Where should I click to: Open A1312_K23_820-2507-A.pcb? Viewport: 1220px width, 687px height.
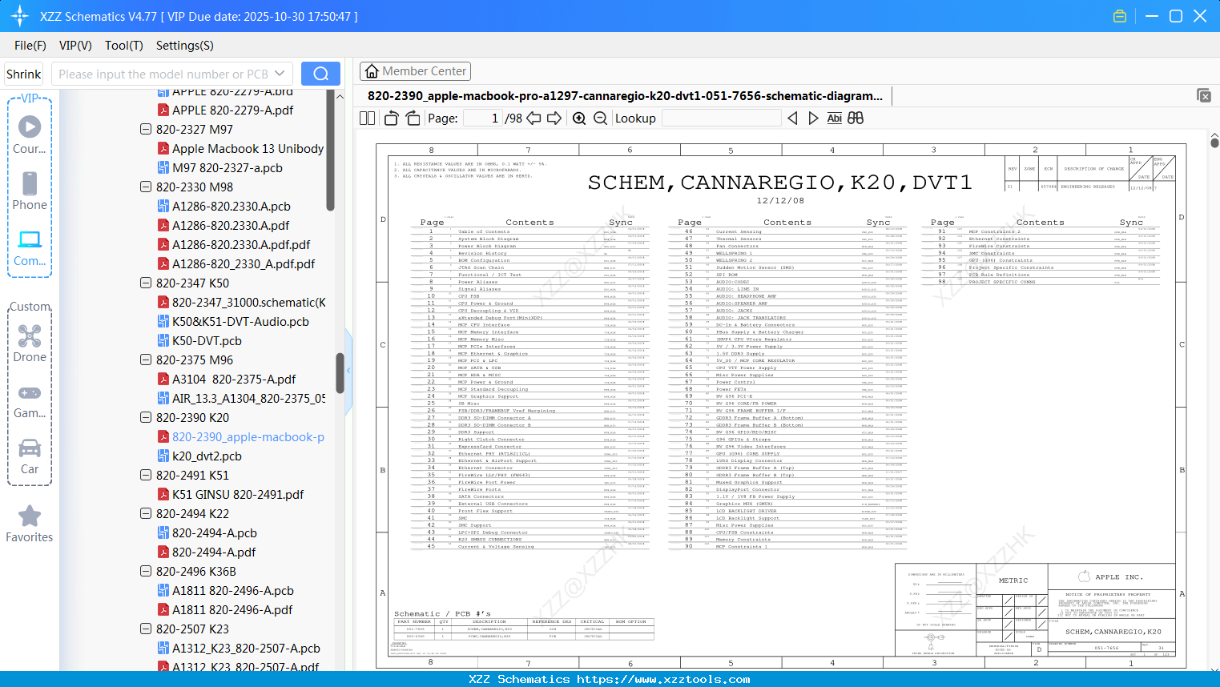[246, 648]
